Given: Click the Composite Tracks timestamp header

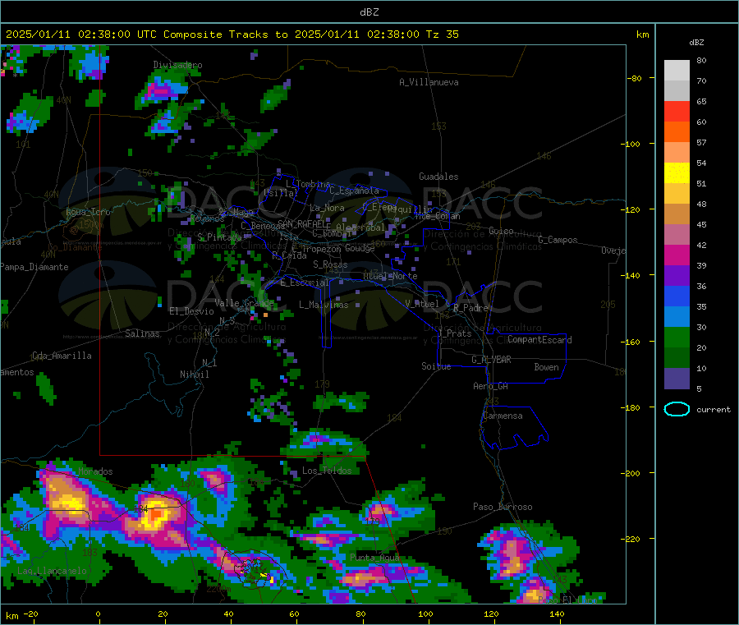Looking at the screenshot, I should [232, 34].
